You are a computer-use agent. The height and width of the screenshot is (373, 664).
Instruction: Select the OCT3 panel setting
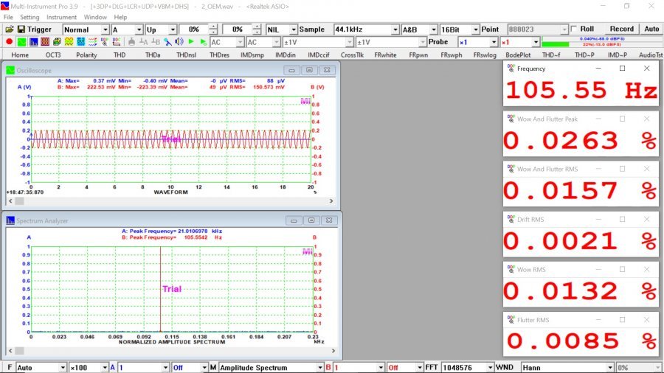tap(53, 55)
